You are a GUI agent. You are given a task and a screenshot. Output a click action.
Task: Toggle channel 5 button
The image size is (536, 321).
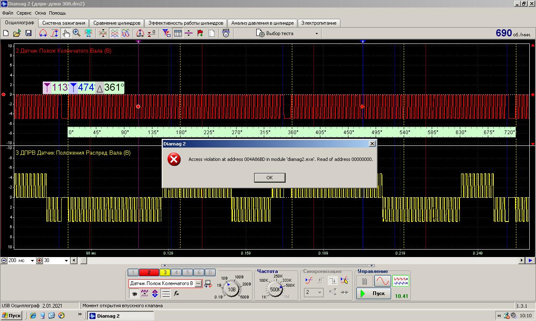point(188,273)
